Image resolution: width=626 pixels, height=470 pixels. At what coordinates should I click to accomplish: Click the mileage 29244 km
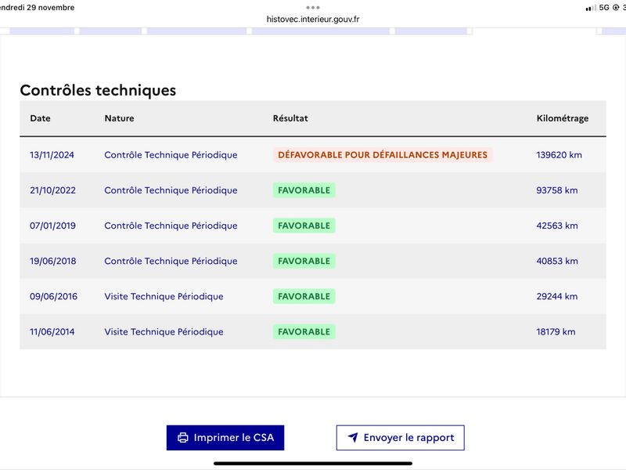557,297
